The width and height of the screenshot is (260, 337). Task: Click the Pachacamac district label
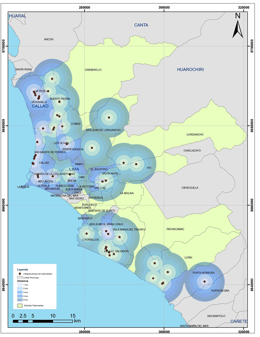[175, 229]
